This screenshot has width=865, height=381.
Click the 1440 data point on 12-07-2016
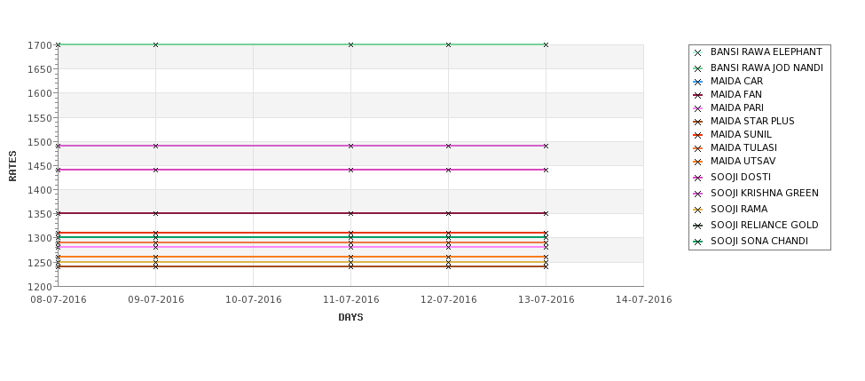pos(448,170)
